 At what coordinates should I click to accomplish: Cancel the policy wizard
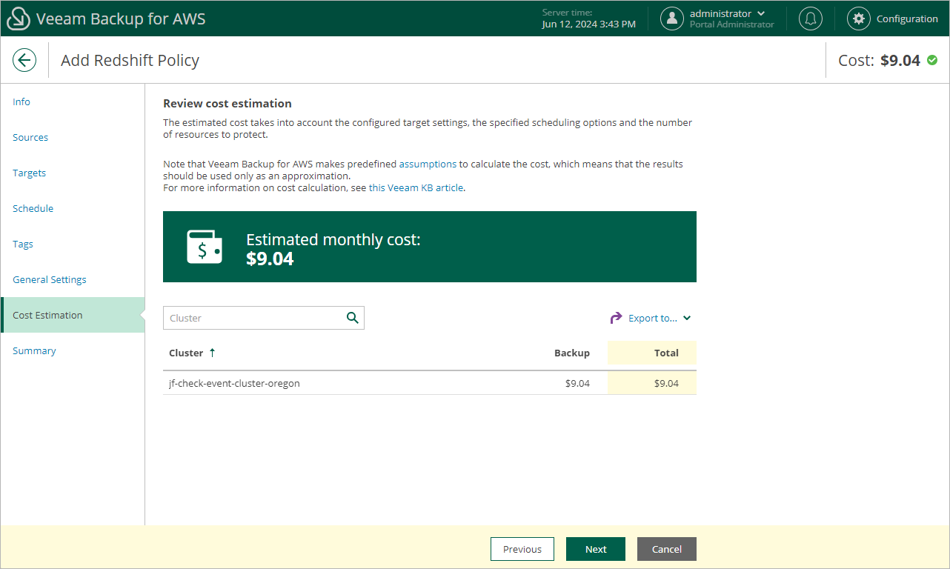667,549
